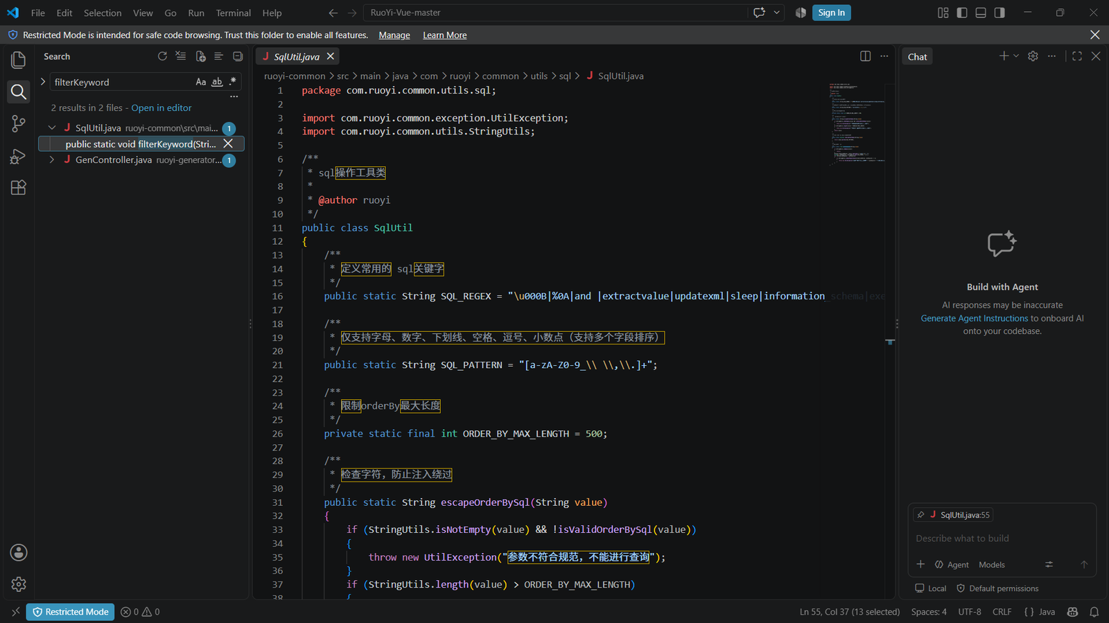Dismiss the filterKeyword match in SqlUtil.java
This screenshot has height=623, width=1109.
tap(228, 143)
